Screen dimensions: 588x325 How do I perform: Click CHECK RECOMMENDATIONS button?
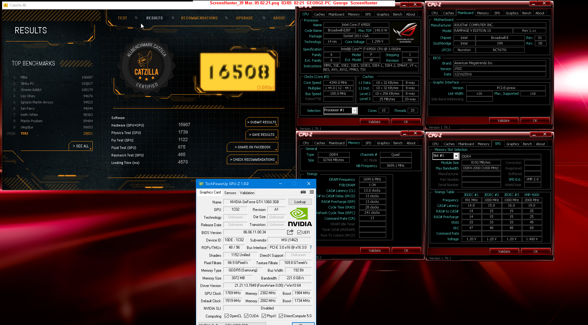[x=252, y=160]
